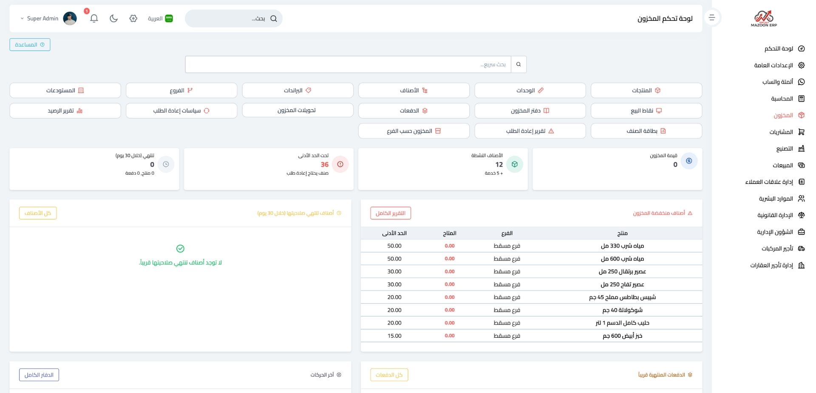816x393 pixels.
Task: Open the المنتجات shortcut button
Action: [x=646, y=90]
